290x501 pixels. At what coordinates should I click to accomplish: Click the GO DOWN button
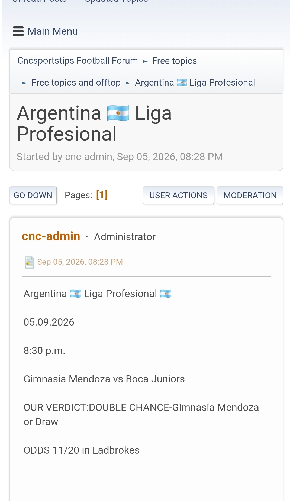33,195
